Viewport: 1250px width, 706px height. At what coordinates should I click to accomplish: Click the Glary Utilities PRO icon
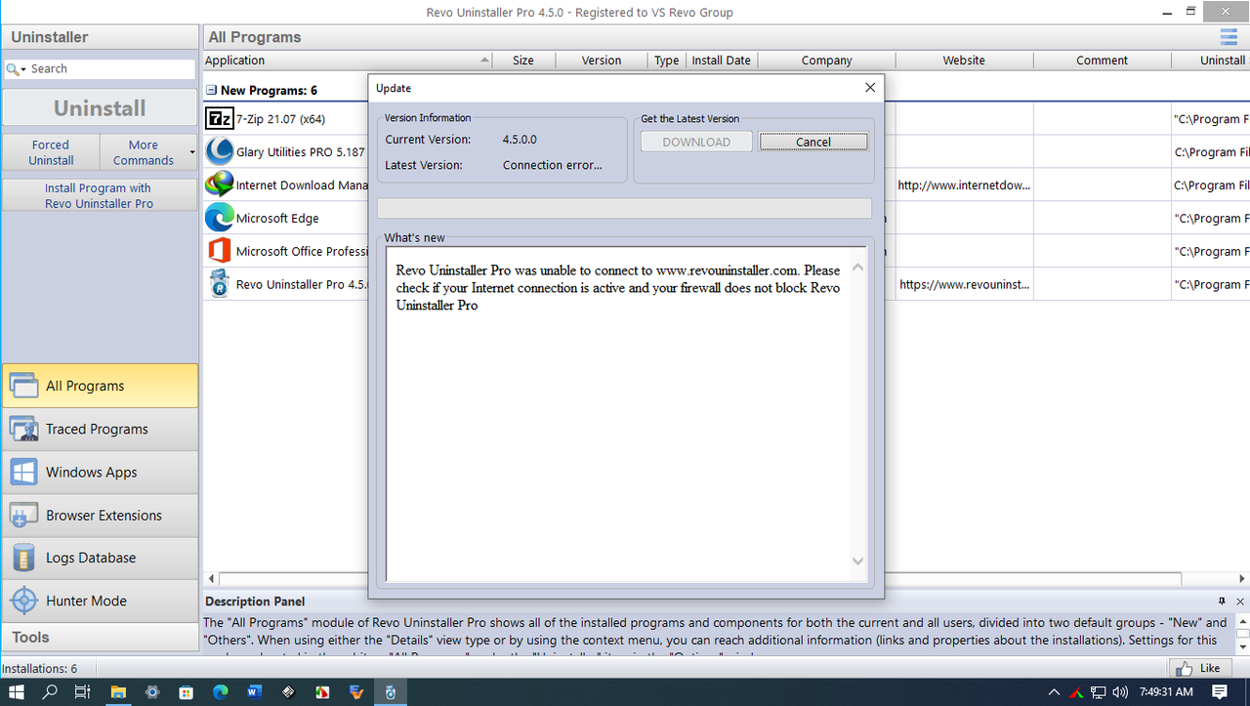[220, 152]
